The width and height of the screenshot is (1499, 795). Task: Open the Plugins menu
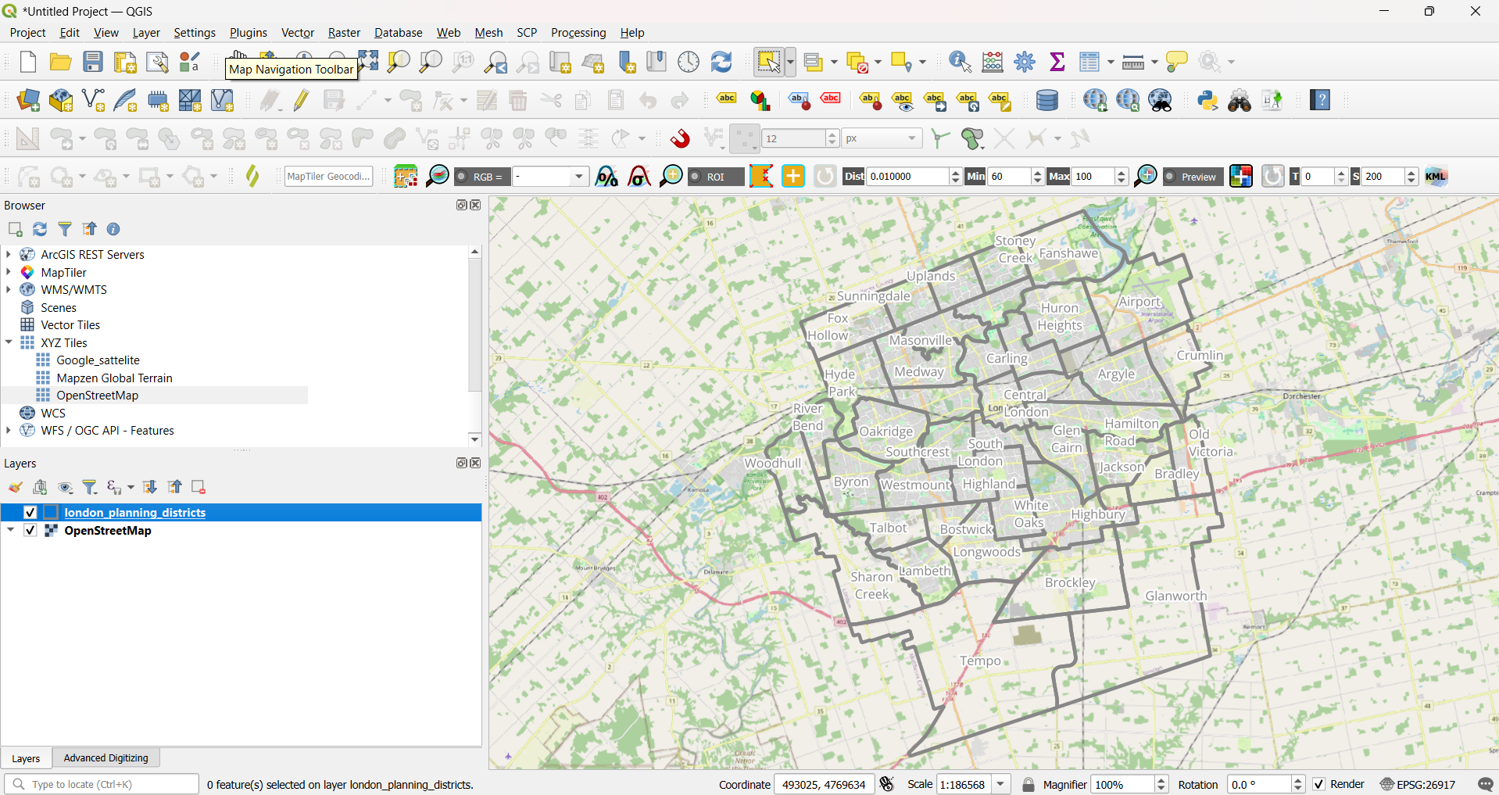[249, 33]
